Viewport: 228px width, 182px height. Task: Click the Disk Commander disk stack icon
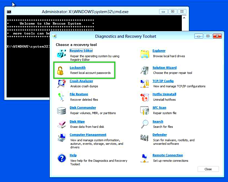point(62,111)
